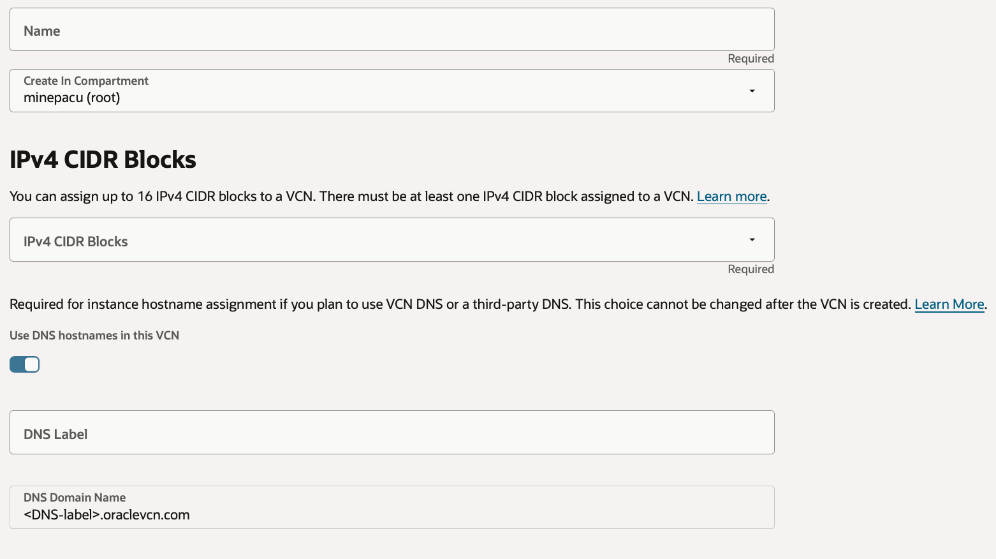Click the large IPv4 CIDR Blocks section heading

[103, 160]
